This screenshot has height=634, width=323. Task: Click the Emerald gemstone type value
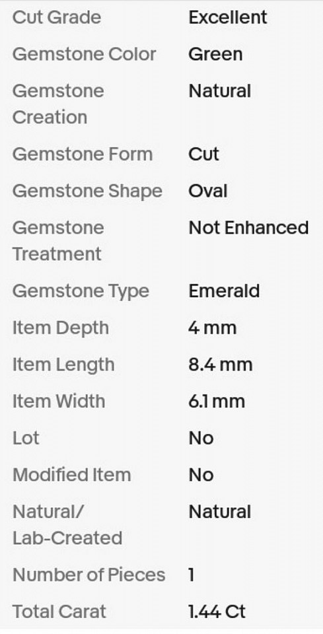[x=224, y=291]
